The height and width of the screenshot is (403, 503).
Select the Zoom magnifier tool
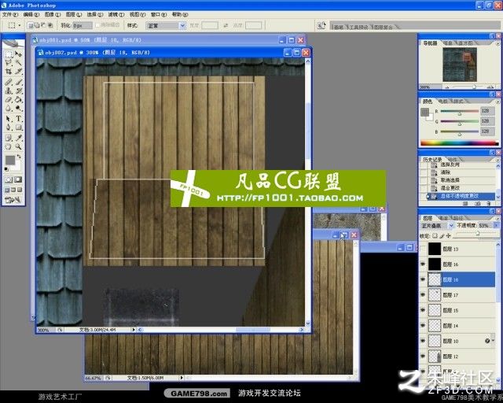tap(18, 147)
